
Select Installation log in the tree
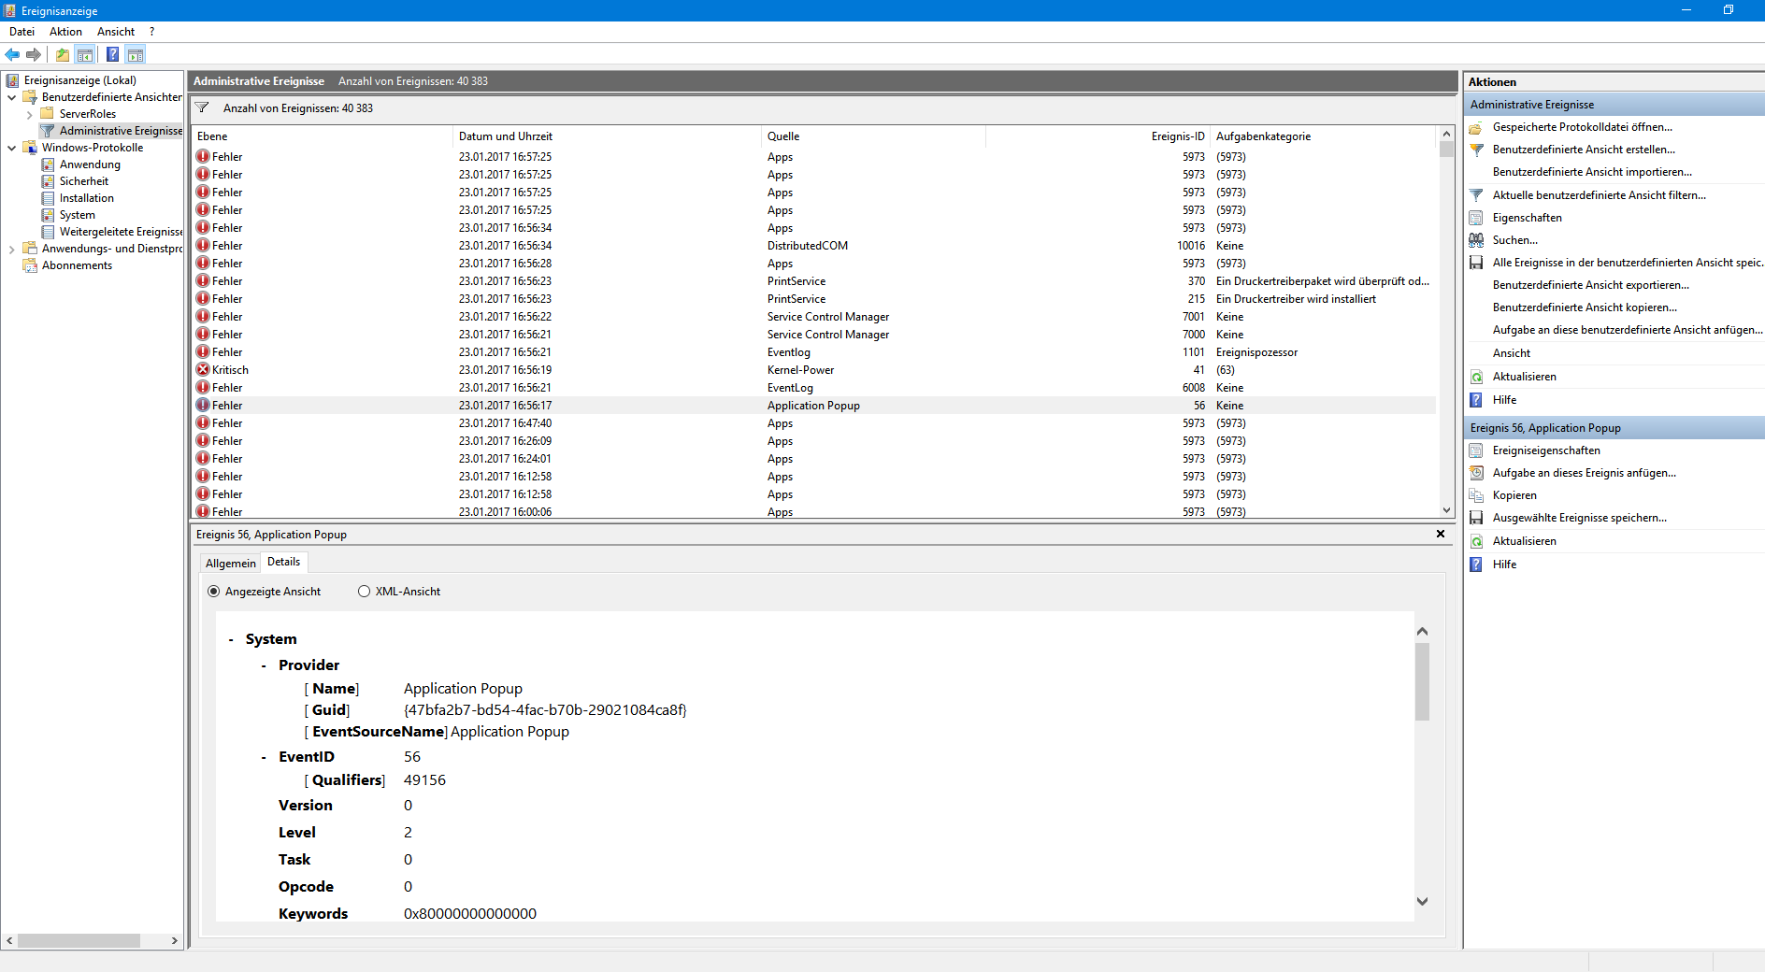coord(87,198)
